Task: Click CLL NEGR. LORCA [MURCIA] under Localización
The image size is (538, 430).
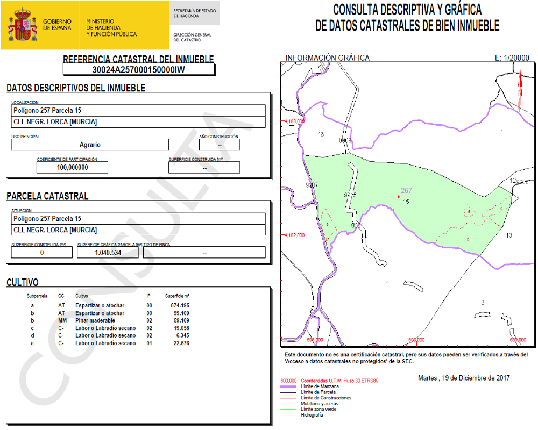Action: (138, 122)
